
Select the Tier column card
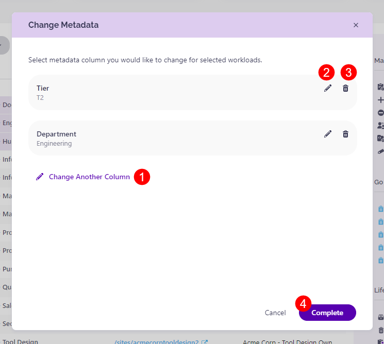coord(192,93)
